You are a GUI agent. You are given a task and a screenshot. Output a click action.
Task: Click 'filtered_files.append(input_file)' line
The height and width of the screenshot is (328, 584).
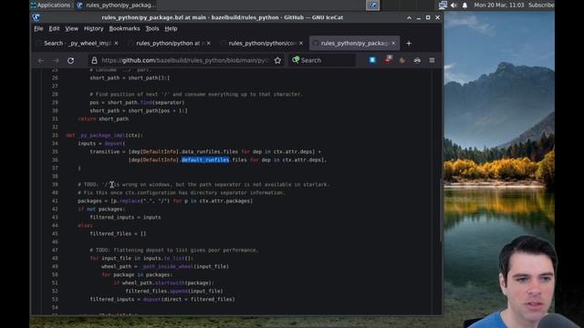pyautogui.click(x=174, y=291)
